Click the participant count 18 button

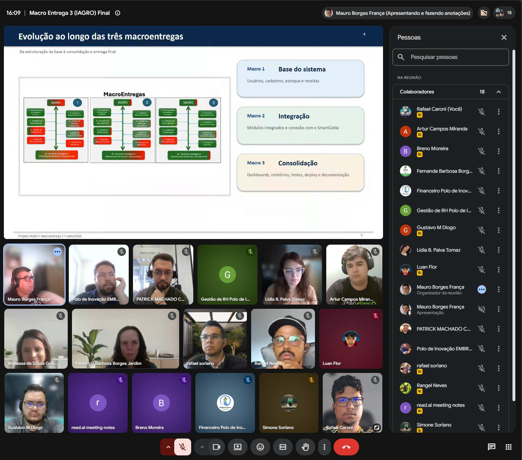pos(504,13)
